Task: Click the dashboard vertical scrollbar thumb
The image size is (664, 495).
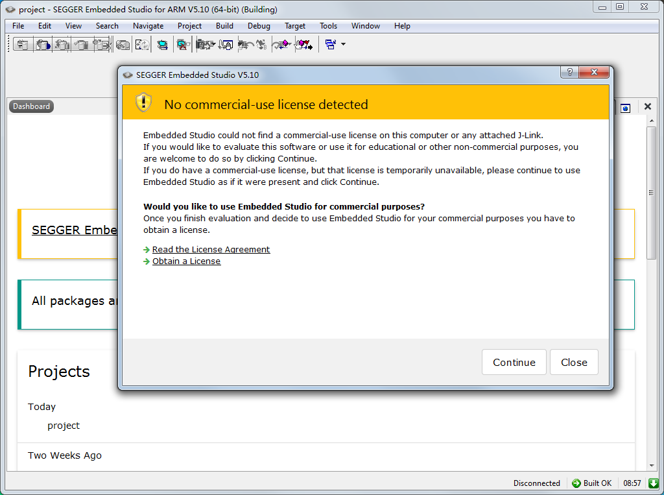Action: (651, 193)
